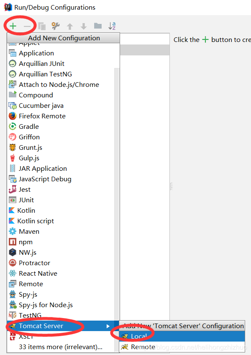Click the panel splitter drag handle
Screen dimensions: 251x355
click(x=172, y=186)
